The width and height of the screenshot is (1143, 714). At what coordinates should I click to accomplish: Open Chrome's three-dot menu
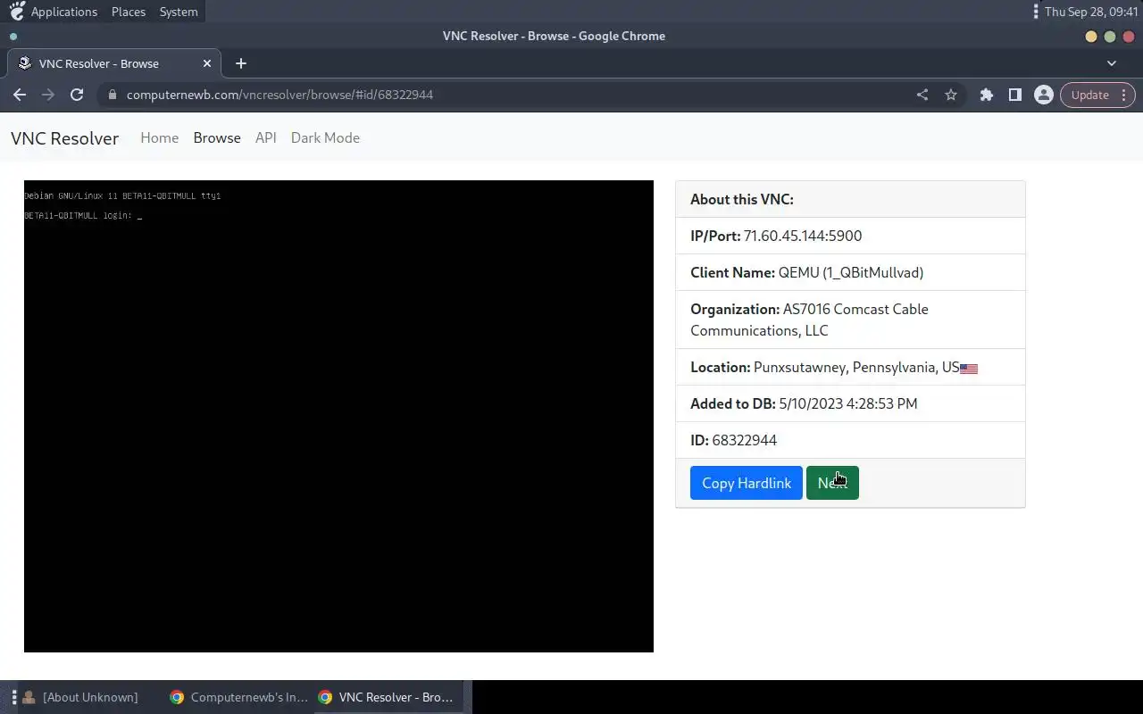click(1124, 95)
